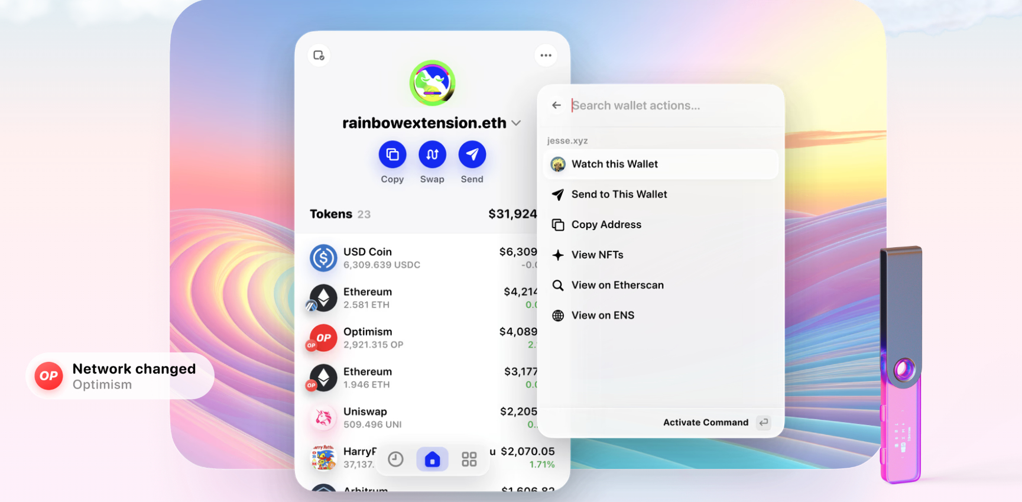Click the Send paper-plane button

tap(472, 155)
